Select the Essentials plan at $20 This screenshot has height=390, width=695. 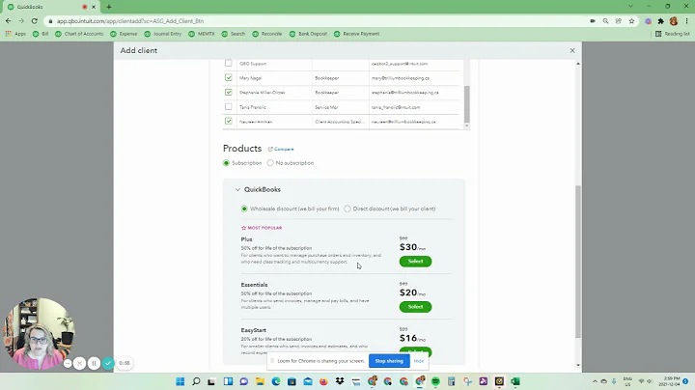415,307
